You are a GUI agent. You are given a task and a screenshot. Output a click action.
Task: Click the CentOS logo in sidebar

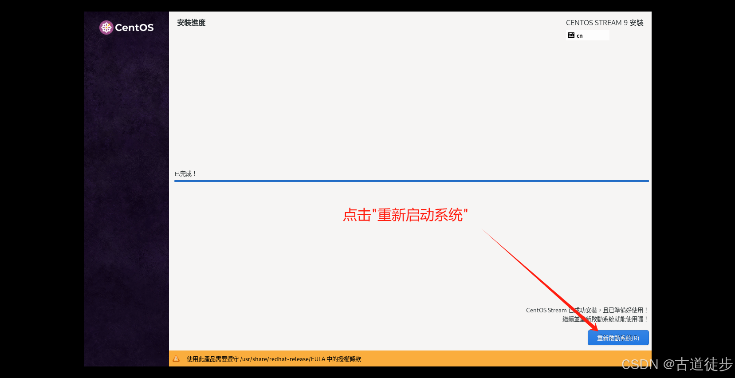coord(126,28)
